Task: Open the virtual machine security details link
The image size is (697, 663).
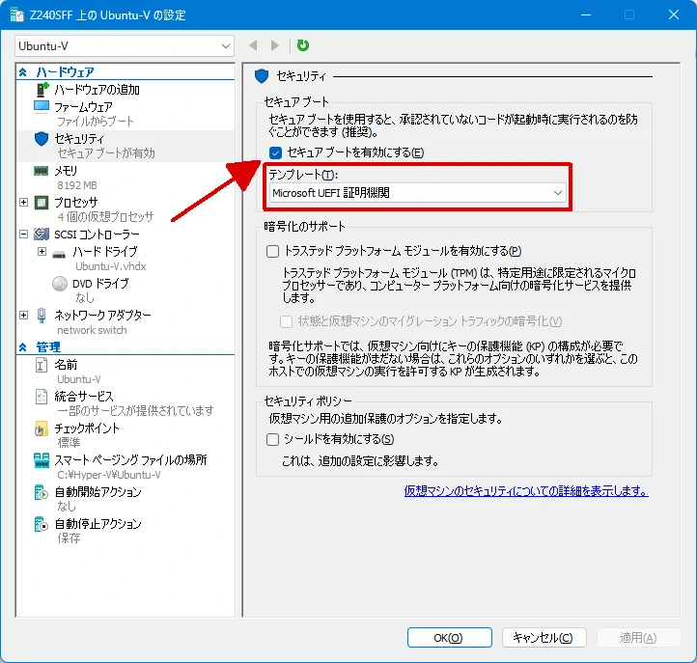Action: (525, 491)
